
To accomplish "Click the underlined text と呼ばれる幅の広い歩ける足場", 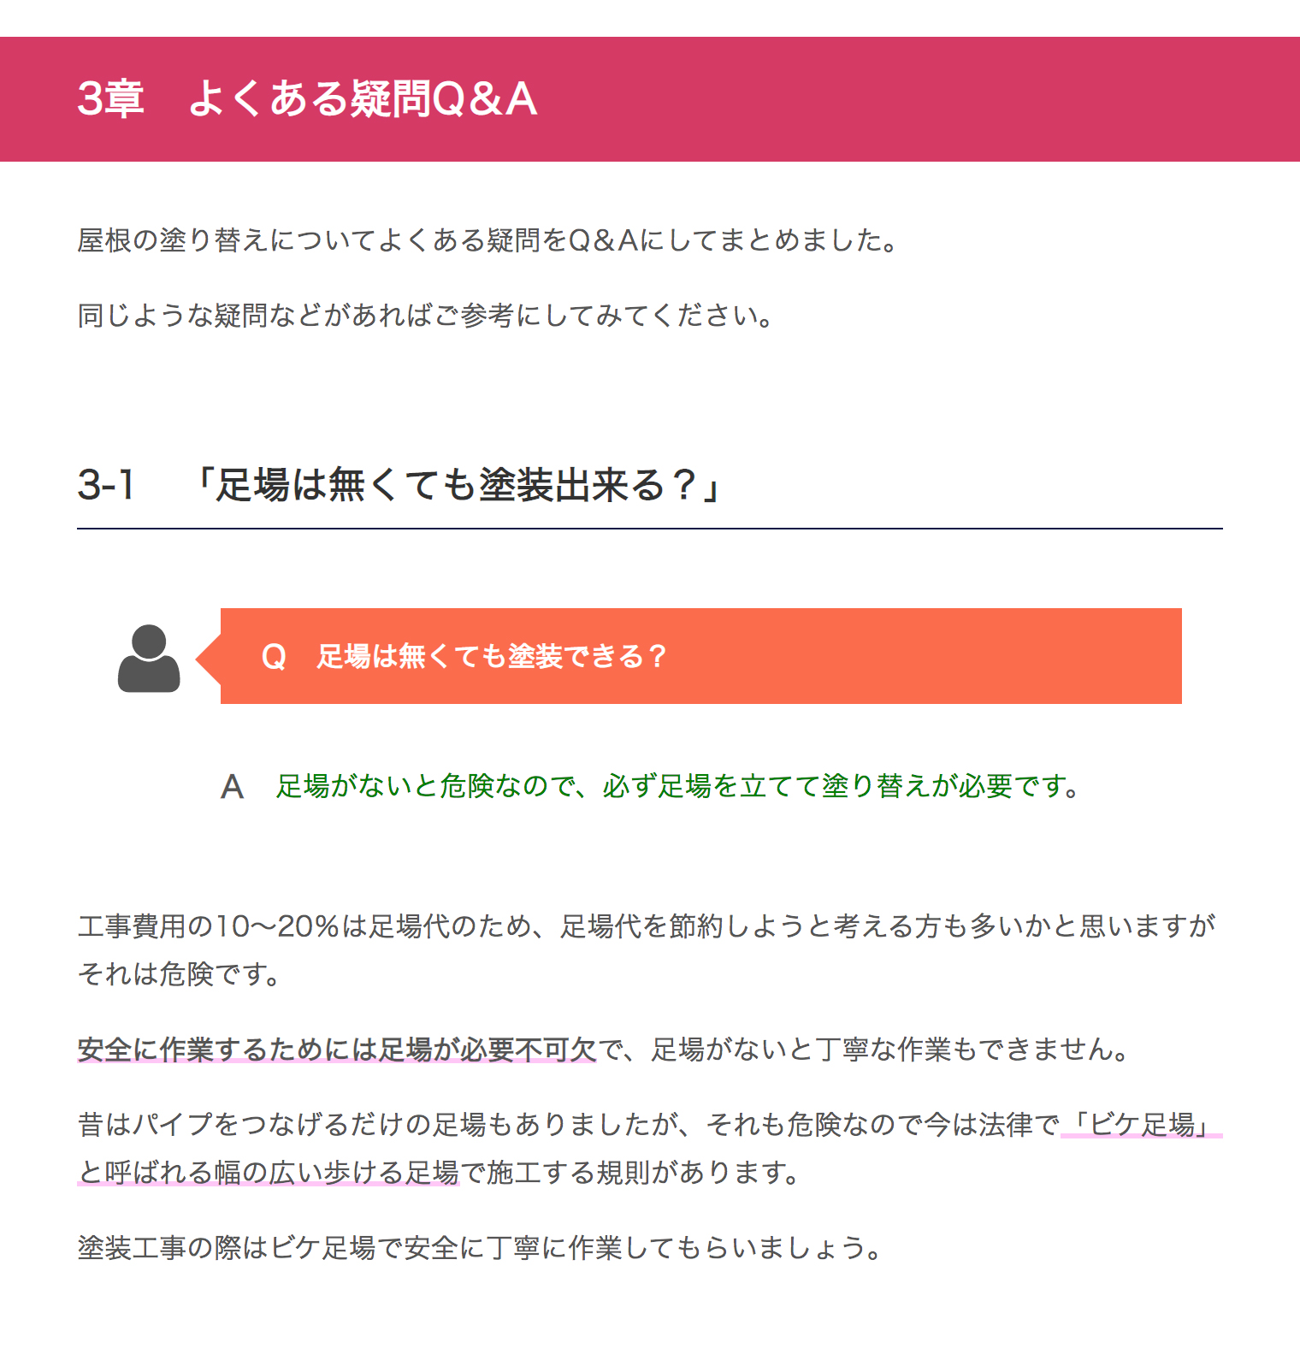I will [269, 1172].
